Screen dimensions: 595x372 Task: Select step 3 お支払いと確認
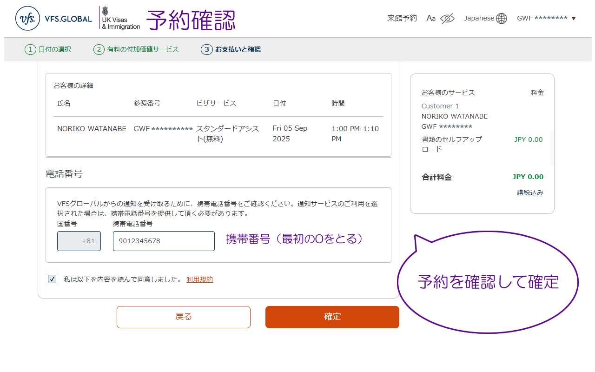tap(238, 49)
